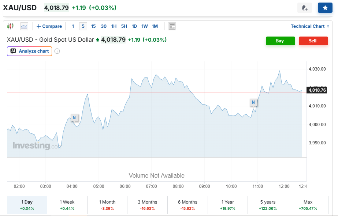Click the info icon beside Analyze chart
Screen dimensions: 338x216
click(57, 51)
